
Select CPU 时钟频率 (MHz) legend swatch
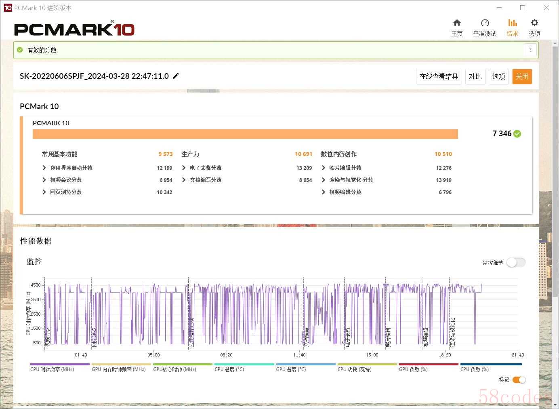coord(60,364)
